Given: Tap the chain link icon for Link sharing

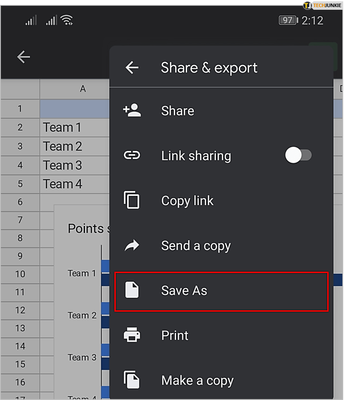Looking at the screenshot, I should click(132, 155).
